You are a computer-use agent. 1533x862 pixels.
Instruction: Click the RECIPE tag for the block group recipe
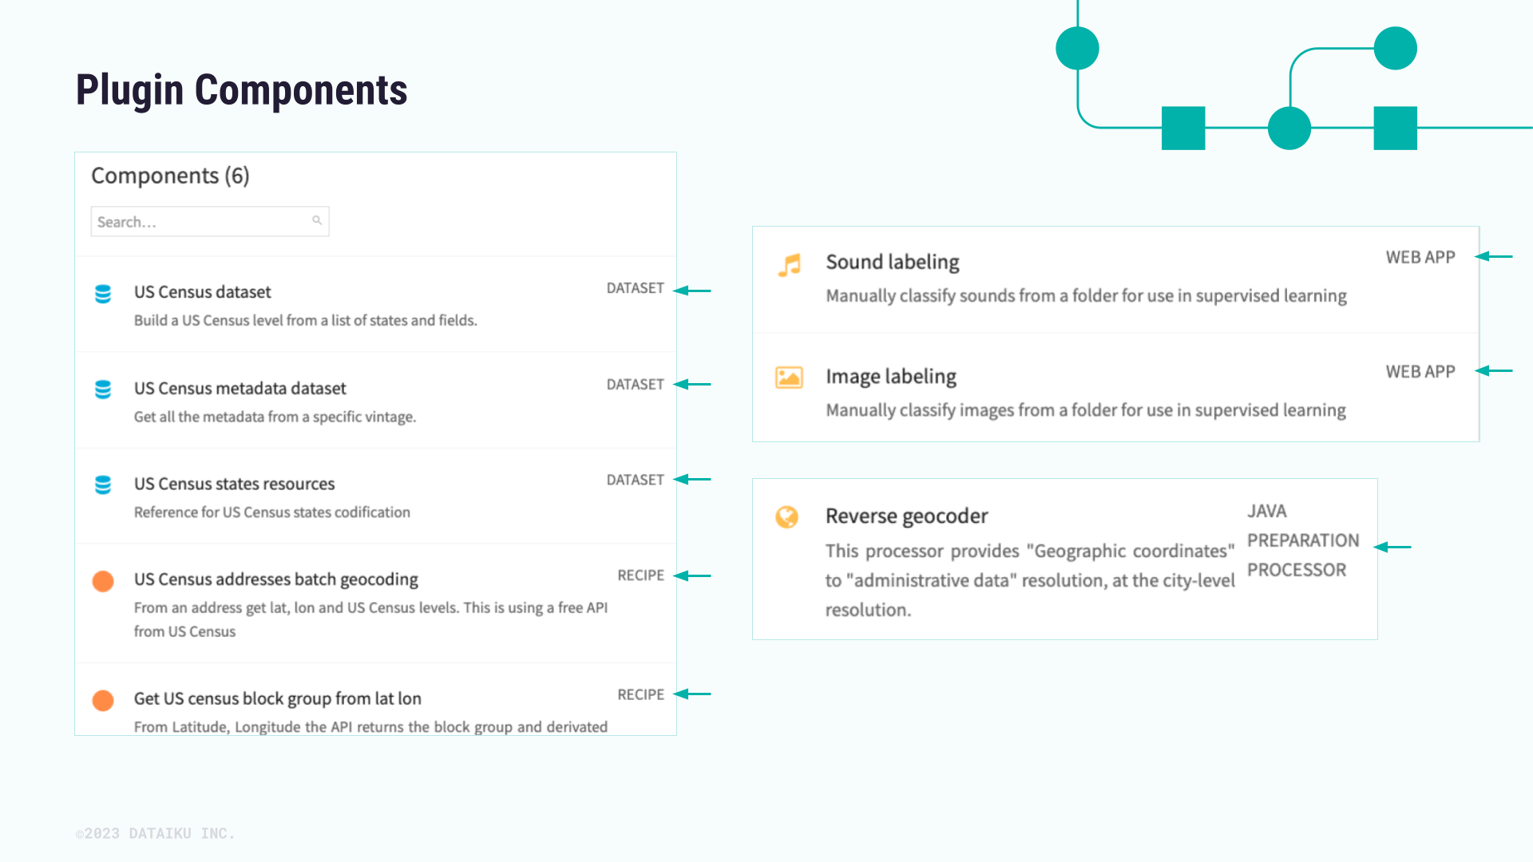click(x=641, y=694)
